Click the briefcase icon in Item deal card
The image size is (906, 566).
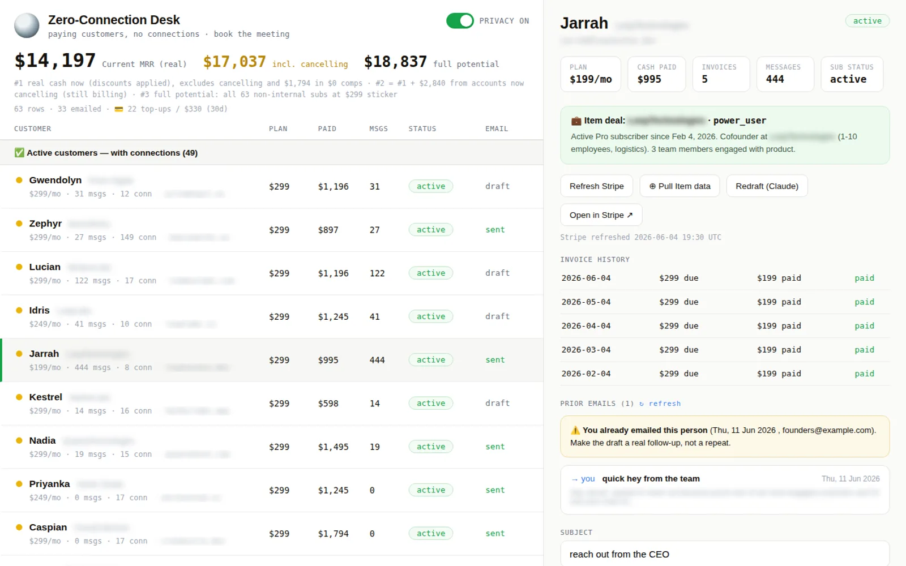[x=576, y=121]
